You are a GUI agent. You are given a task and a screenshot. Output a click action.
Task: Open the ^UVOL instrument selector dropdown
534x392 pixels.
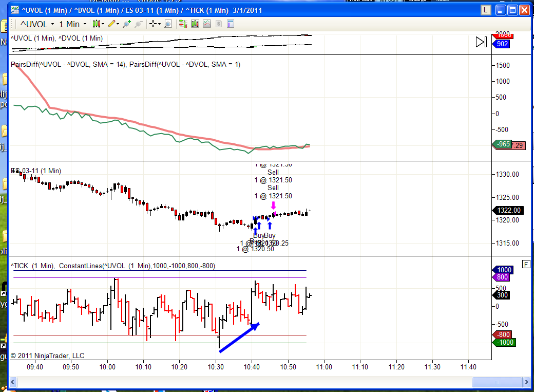(x=37, y=24)
